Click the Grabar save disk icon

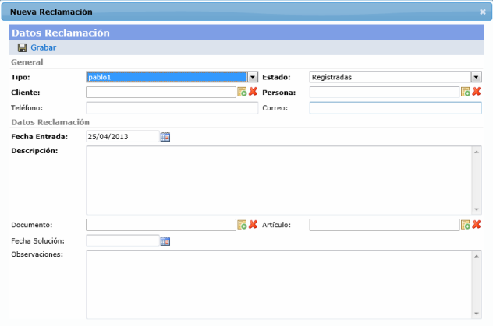click(x=22, y=47)
